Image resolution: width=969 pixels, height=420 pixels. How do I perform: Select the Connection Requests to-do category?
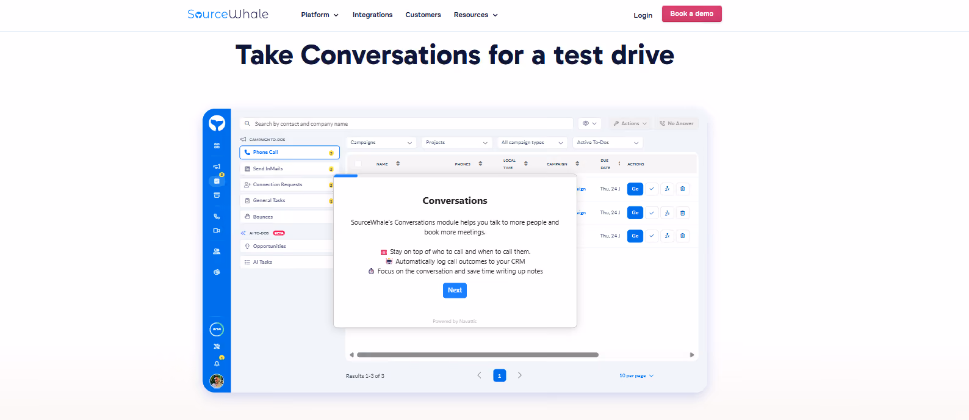coord(287,184)
